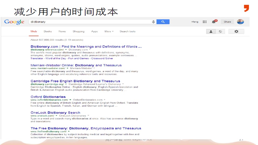Open the Google apps grid icon
This screenshot has height=145, width=258.
pyautogui.click(x=205, y=22)
